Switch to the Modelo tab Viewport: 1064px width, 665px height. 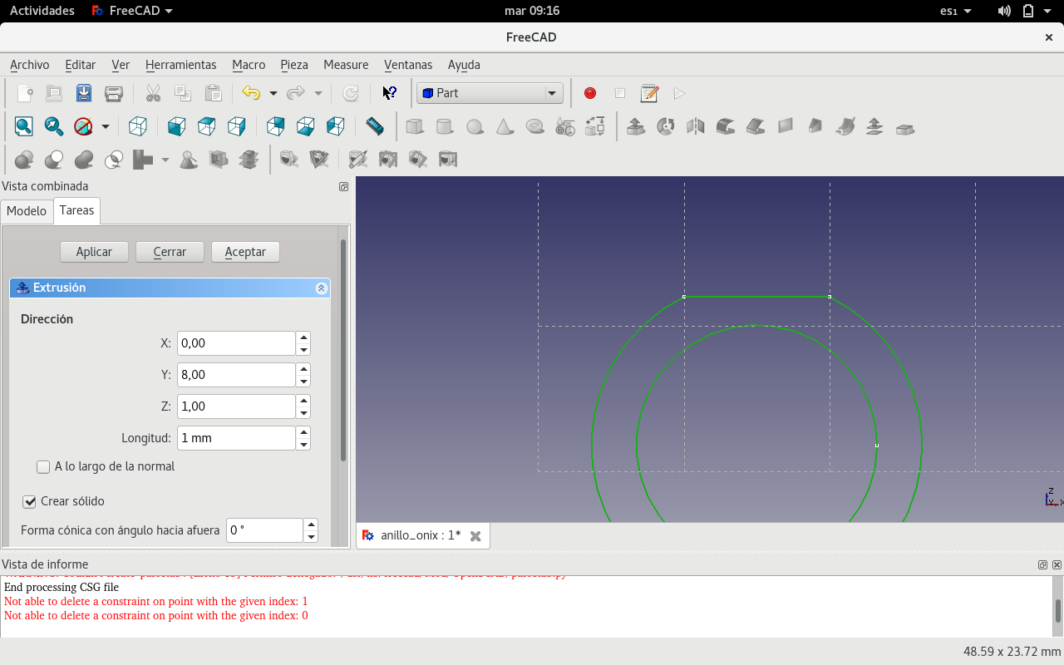pos(27,211)
